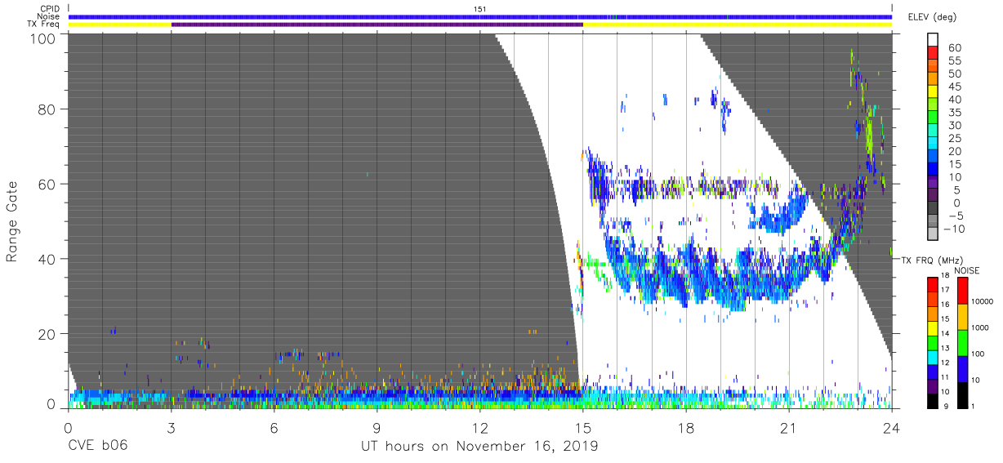Click the Range Gate axis tick label '40'

(47, 259)
